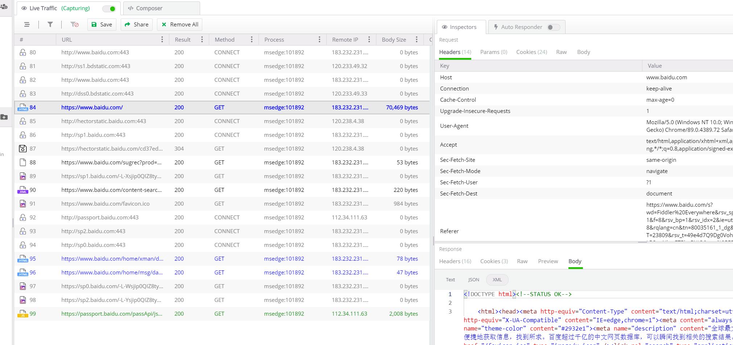
Task: Select the Text body format option
Action: point(451,280)
